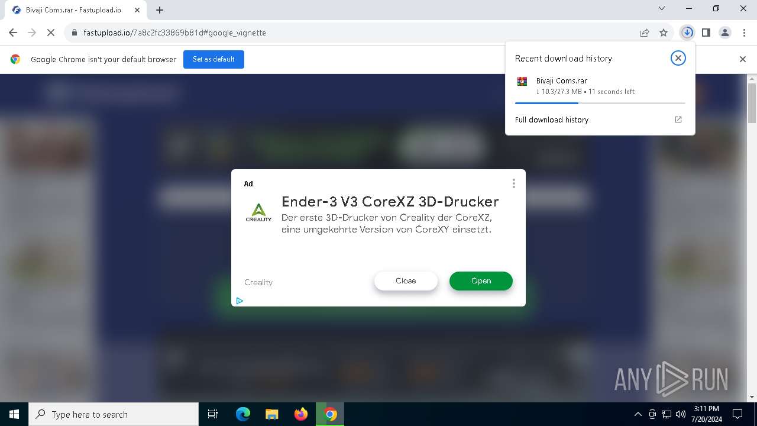Launch Microsoft Edge from taskbar

pyautogui.click(x=243, y=414)
